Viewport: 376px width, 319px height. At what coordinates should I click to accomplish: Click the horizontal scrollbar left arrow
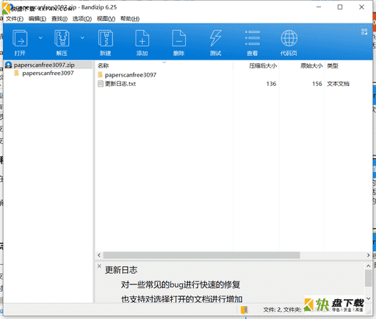(99, 255)
